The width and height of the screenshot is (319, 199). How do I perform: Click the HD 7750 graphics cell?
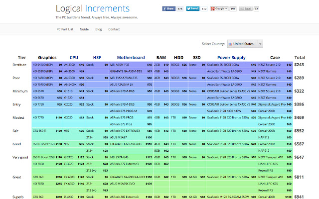(47, 104)
